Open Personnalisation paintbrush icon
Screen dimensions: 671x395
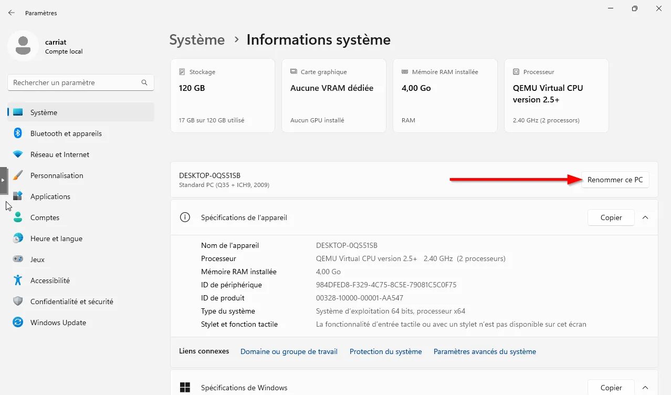[x=18, y=175]
